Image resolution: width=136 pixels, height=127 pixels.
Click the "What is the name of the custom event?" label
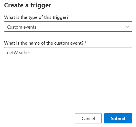point(44,43)
